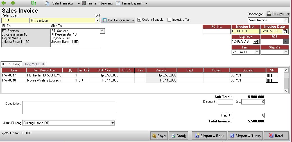Click the Freight amount field
The image size is (292, 142).
(249, 115)
